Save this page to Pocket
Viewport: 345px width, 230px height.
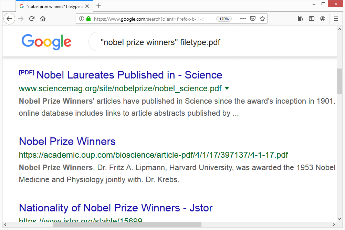point(252,19)
